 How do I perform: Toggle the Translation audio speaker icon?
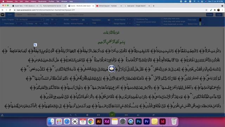tap(109, 20)
